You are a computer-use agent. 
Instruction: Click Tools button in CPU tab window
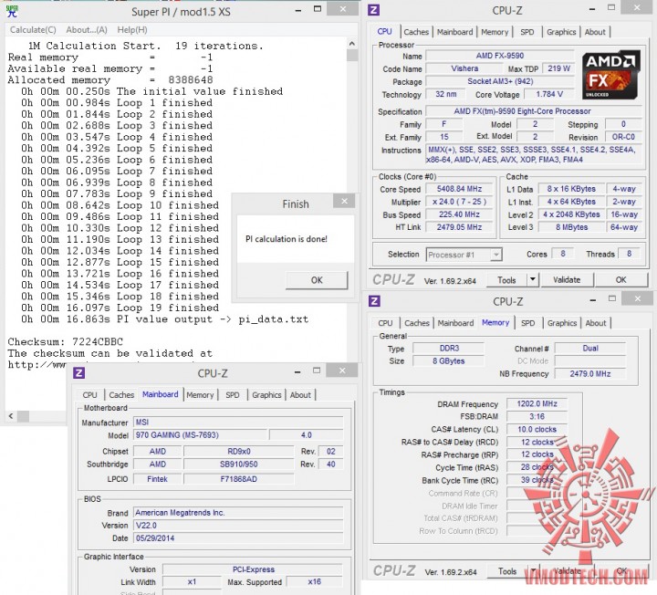506,280
